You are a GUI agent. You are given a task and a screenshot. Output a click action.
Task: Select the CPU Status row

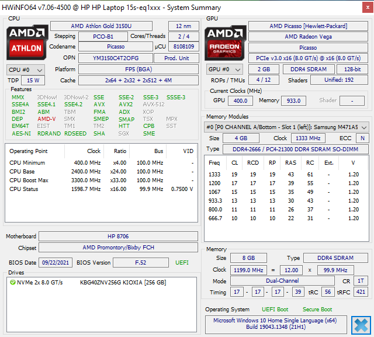(x=101, y=189)
